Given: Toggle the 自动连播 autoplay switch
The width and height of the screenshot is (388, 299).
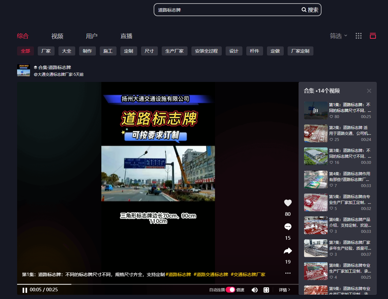Looking at the screenshot, I should pos(230,290).
